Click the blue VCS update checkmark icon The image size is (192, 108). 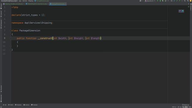click(174, 1)
